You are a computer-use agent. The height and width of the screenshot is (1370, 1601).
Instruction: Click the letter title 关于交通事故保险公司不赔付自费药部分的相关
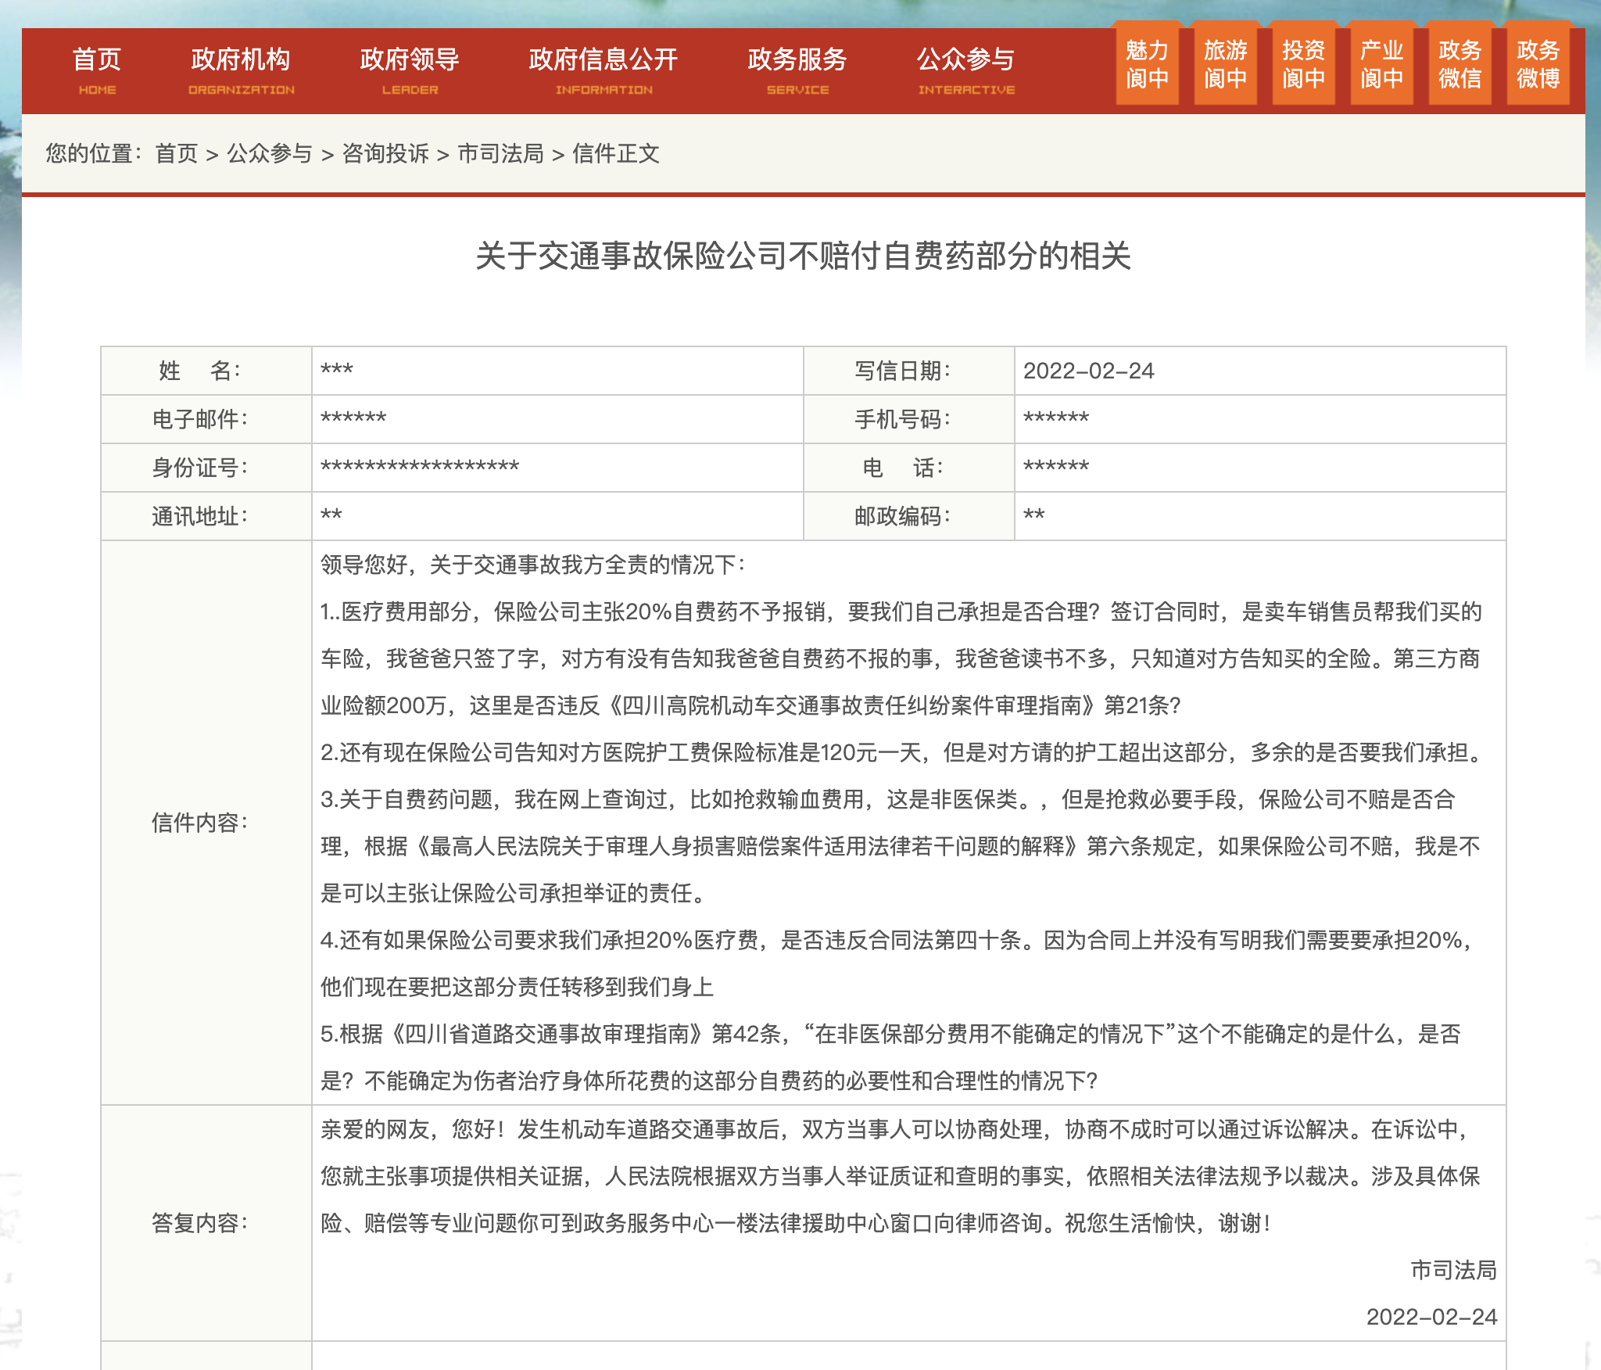803,256
